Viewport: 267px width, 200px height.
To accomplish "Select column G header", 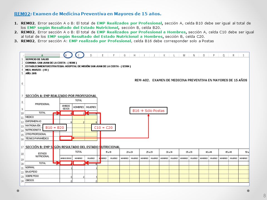I will click(125, 55).
